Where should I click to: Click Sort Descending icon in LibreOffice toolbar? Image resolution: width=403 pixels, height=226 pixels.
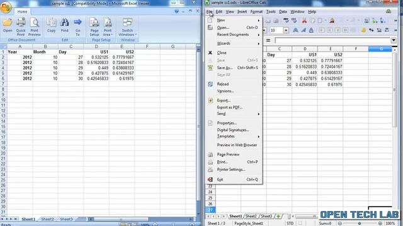[383, 21]
